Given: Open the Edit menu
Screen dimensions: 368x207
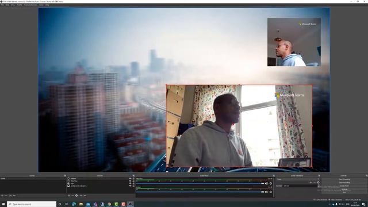Looking at the screenshot, I should (x=7, y=5).
